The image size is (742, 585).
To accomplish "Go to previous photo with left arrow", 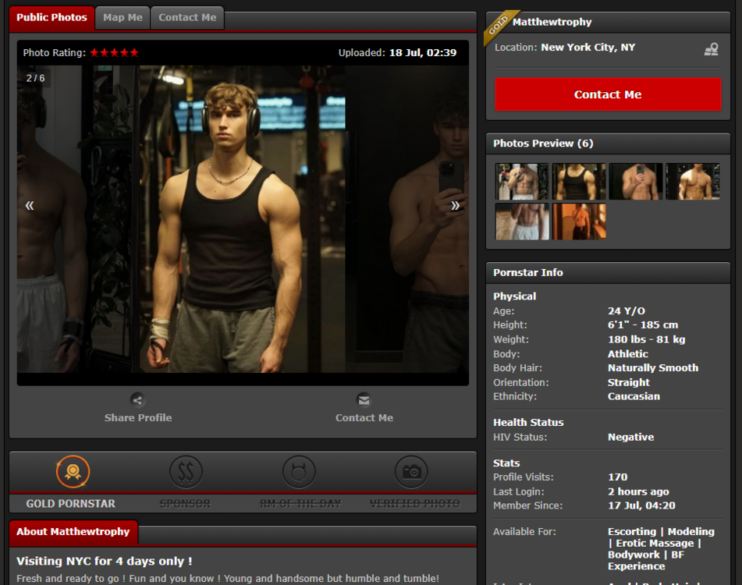I will (x=30, y=205).
